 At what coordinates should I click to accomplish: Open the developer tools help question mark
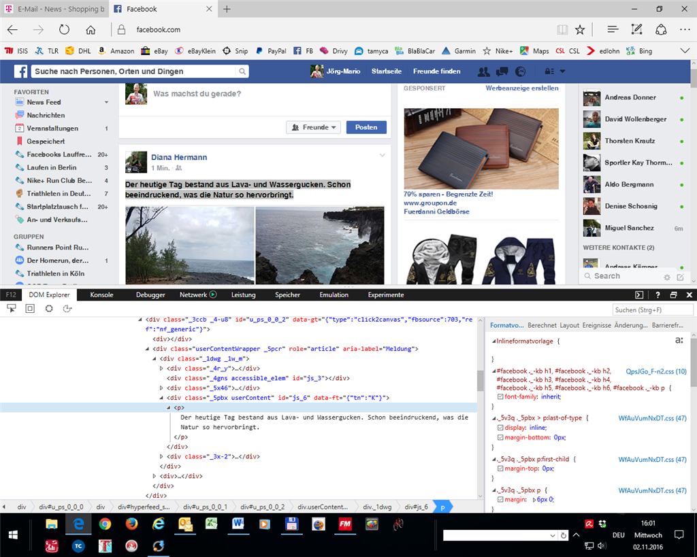point(658,295)
